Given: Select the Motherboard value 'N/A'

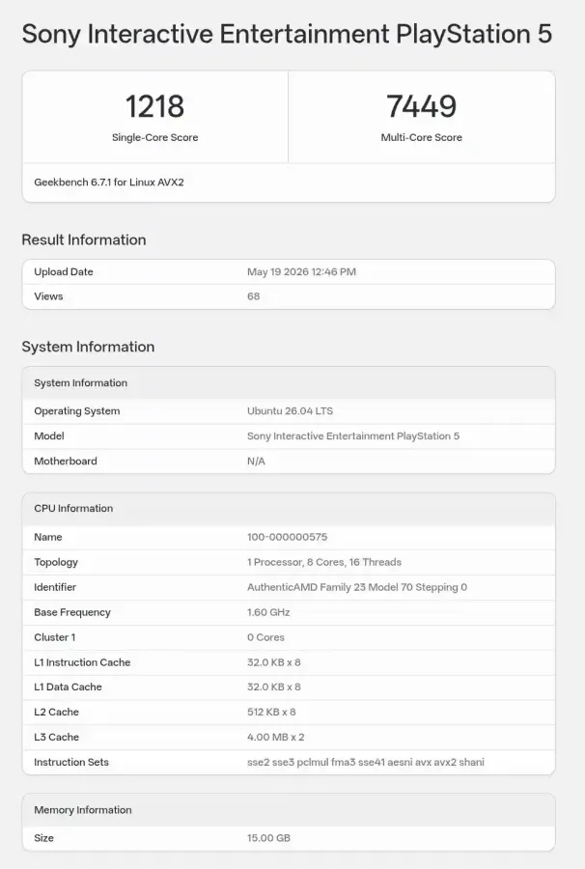Looking at the screenshot, I should [256, 462].
